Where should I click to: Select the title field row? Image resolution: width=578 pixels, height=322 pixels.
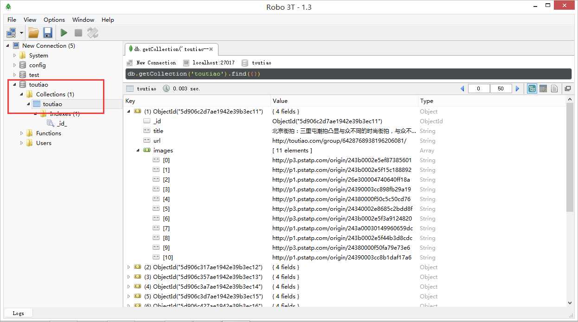(x=345, y=131)
